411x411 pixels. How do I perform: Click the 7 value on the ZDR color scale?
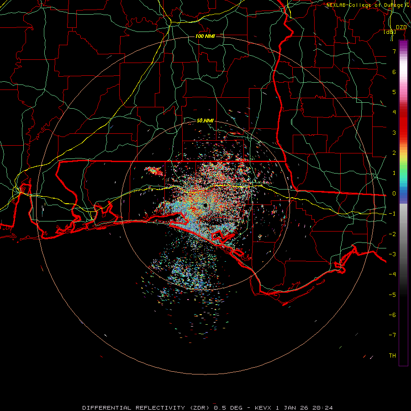[x=394, y=51]
